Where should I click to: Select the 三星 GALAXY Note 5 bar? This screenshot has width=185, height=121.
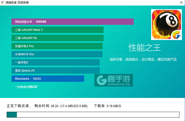point(58,30)
